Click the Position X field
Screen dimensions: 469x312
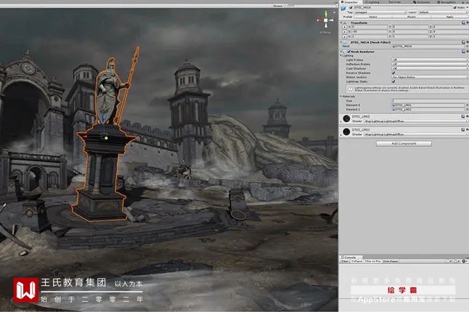369,27
